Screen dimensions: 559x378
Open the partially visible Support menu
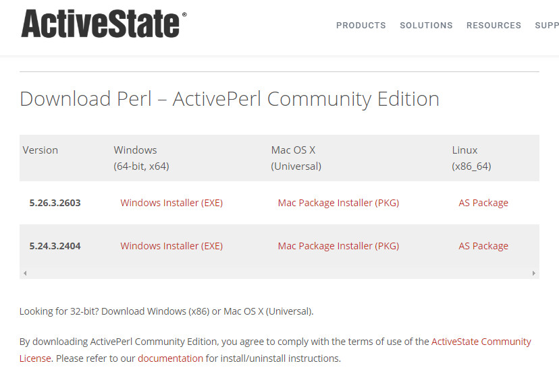point(546,26)
